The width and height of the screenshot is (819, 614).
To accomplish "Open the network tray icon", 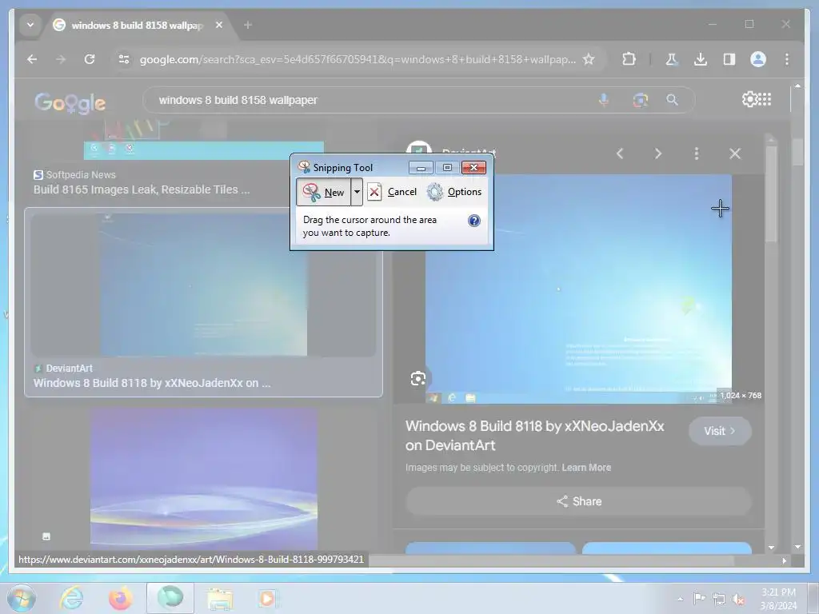I will pos(719,599).
